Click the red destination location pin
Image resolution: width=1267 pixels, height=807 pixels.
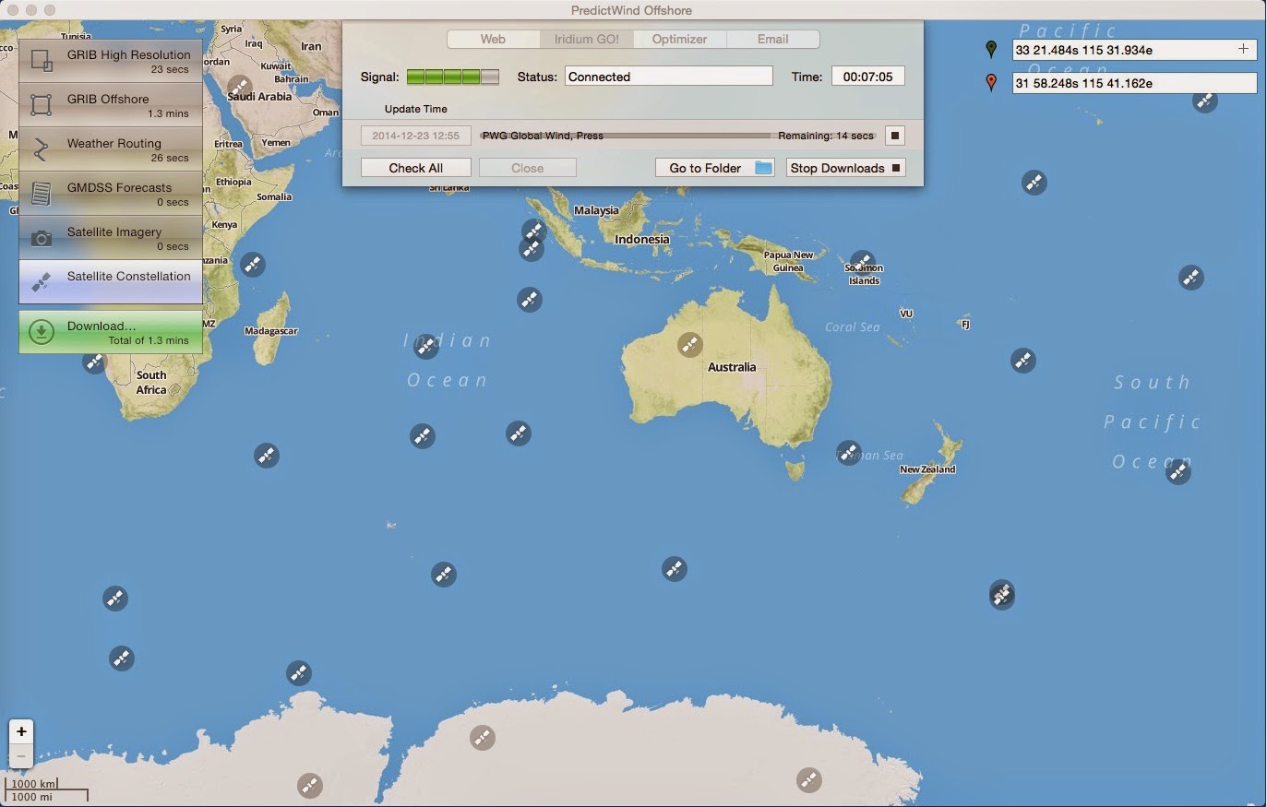click(x=992, y=82)
